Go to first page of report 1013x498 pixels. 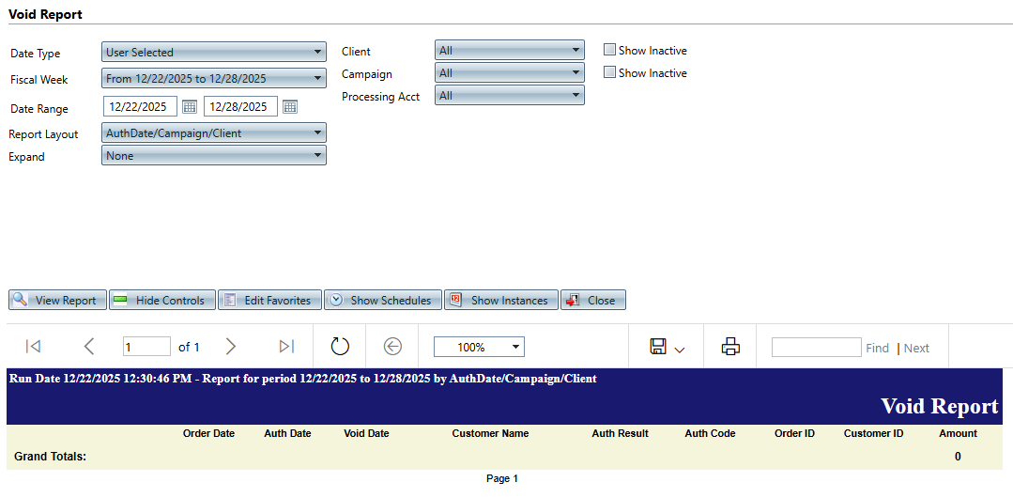point(33,347)
